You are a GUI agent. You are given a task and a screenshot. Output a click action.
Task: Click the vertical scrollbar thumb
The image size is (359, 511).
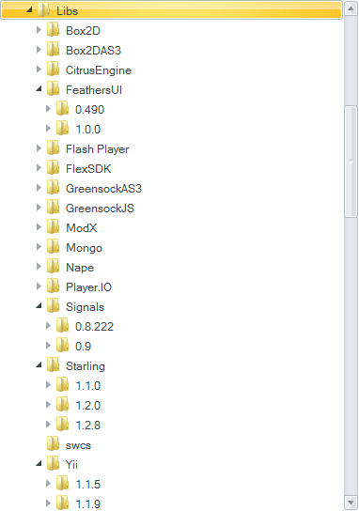click(x=351, y=162)
